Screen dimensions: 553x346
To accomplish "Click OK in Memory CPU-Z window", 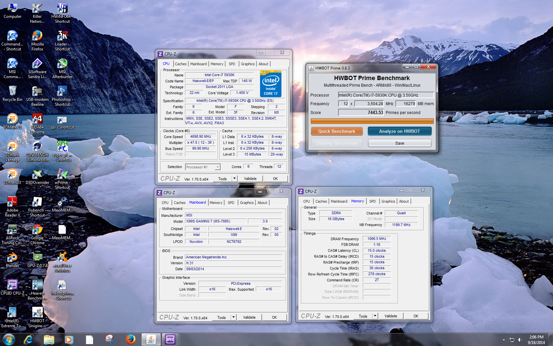I will (416, 316).
